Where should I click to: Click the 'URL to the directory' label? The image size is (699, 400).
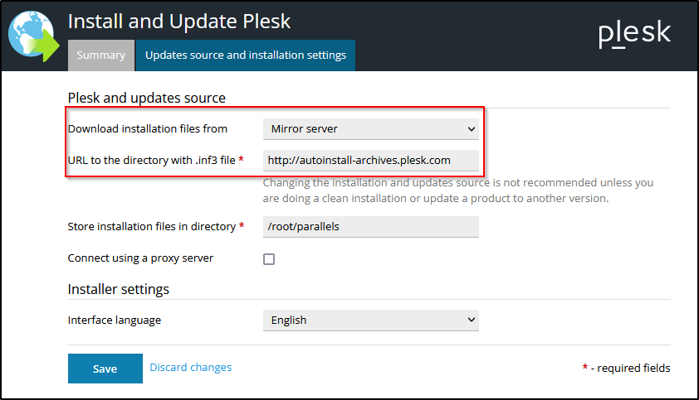tap(153, 160)
